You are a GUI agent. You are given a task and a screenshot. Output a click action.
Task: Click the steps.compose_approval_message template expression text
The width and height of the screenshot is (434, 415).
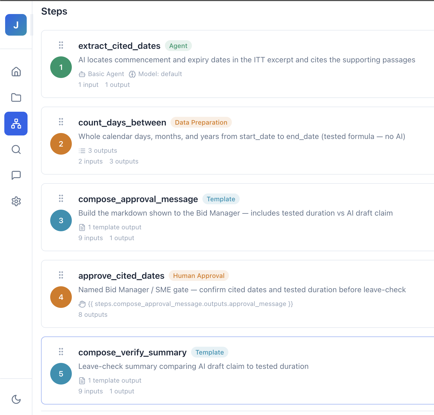(x=191, y=304)
